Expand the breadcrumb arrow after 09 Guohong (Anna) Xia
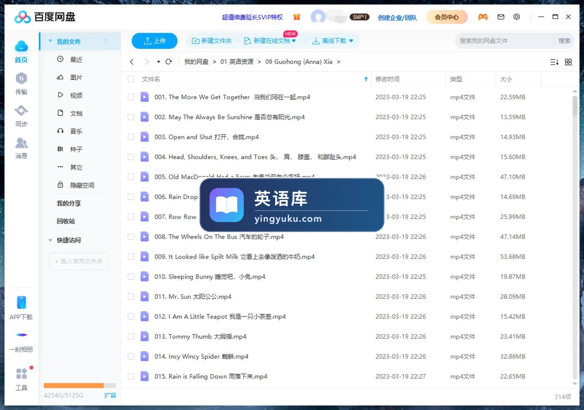The image size is (584, 410). [x=339, y=62]
